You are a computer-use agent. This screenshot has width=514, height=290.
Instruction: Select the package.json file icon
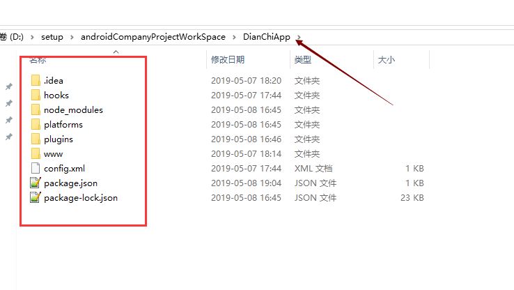[x=36, y=183]
